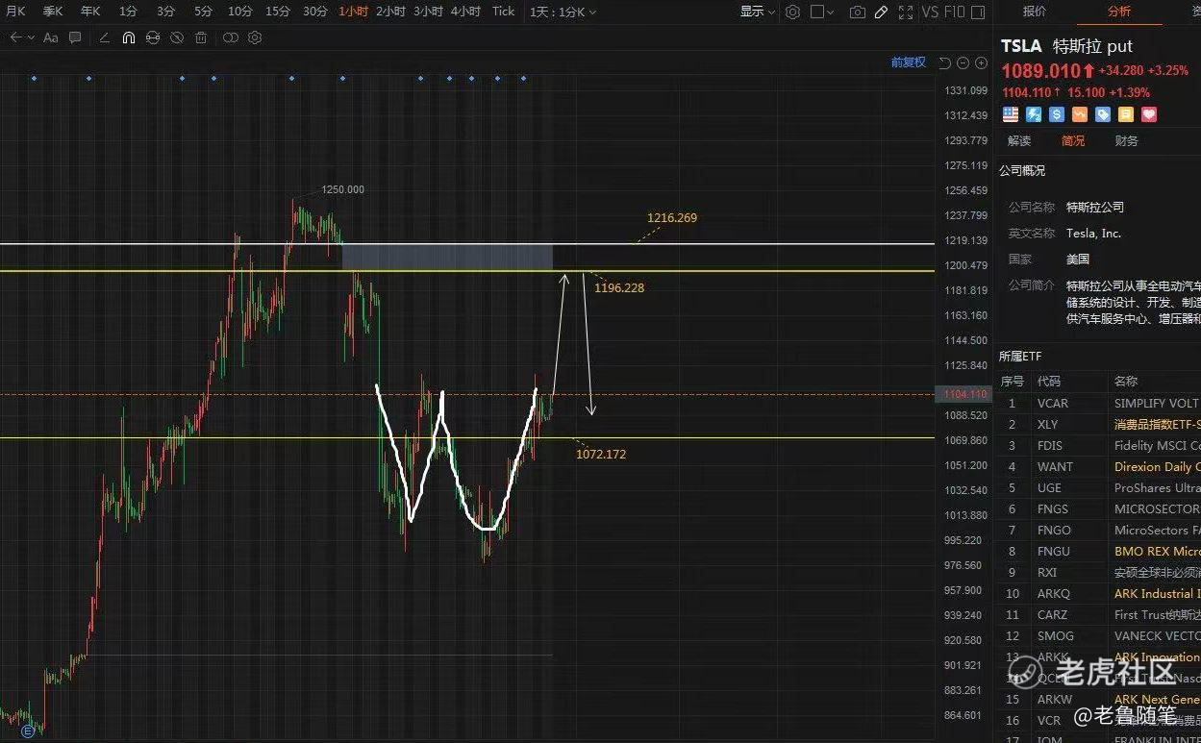Select the 30分 timeframe
1201x743 pixels.
(x=315, y=12)
